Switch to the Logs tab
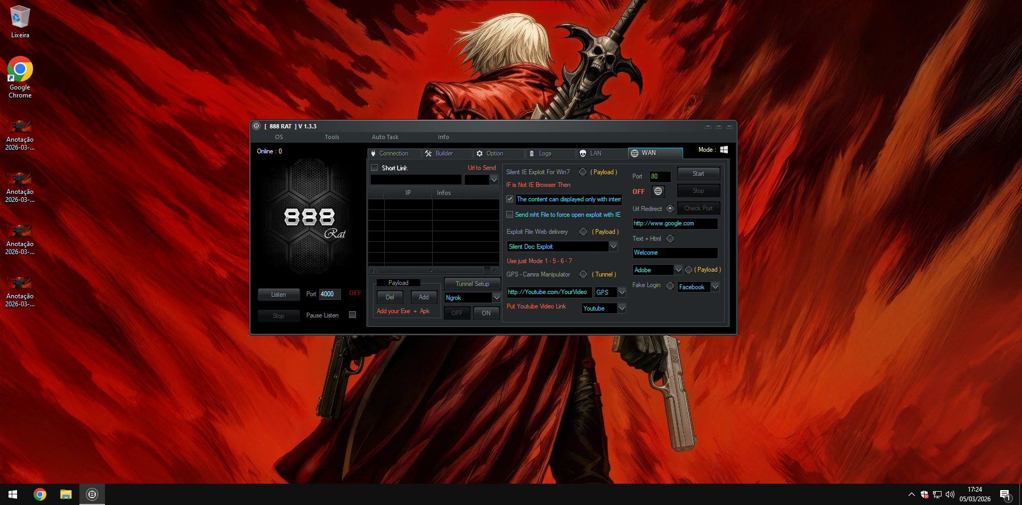The image size is (1022, 505). click(549, 153)
